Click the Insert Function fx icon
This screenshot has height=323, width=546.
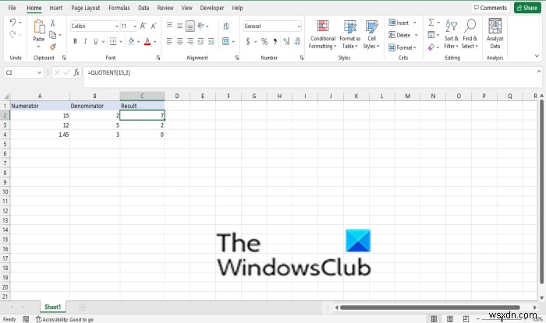76,72
